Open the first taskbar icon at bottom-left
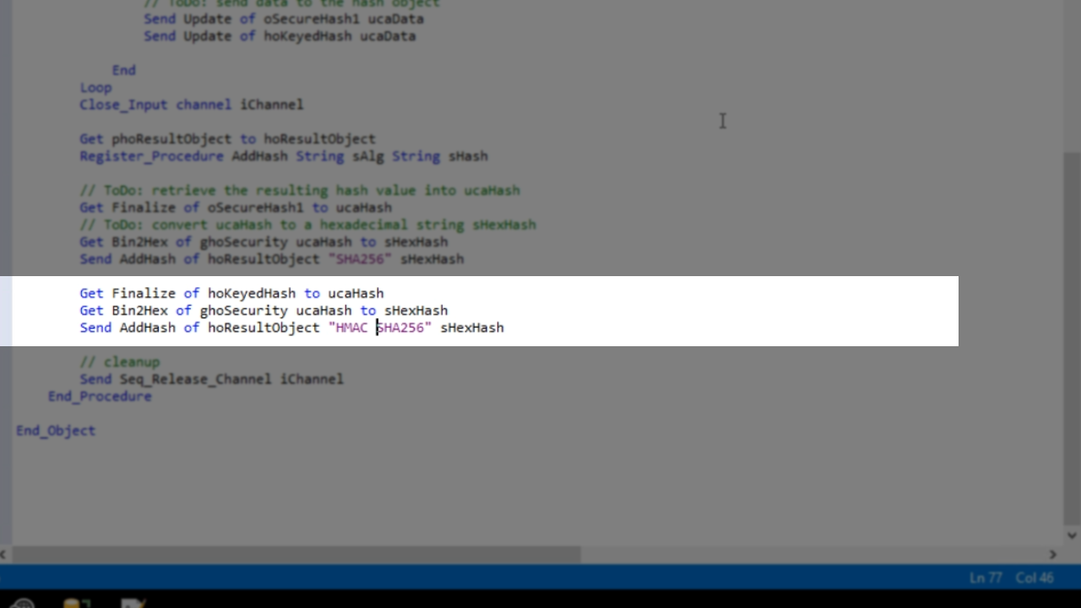 pos(23,602)
